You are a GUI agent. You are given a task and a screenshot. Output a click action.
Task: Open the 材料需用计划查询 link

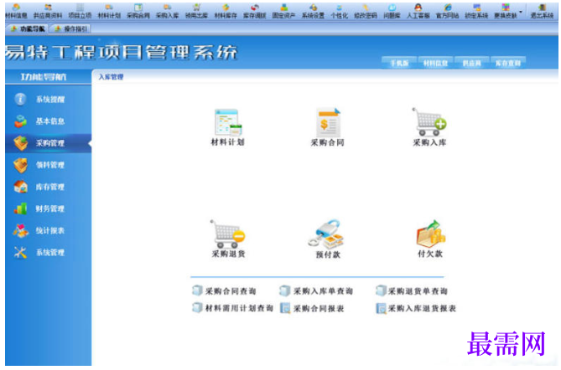pos(233,308)
